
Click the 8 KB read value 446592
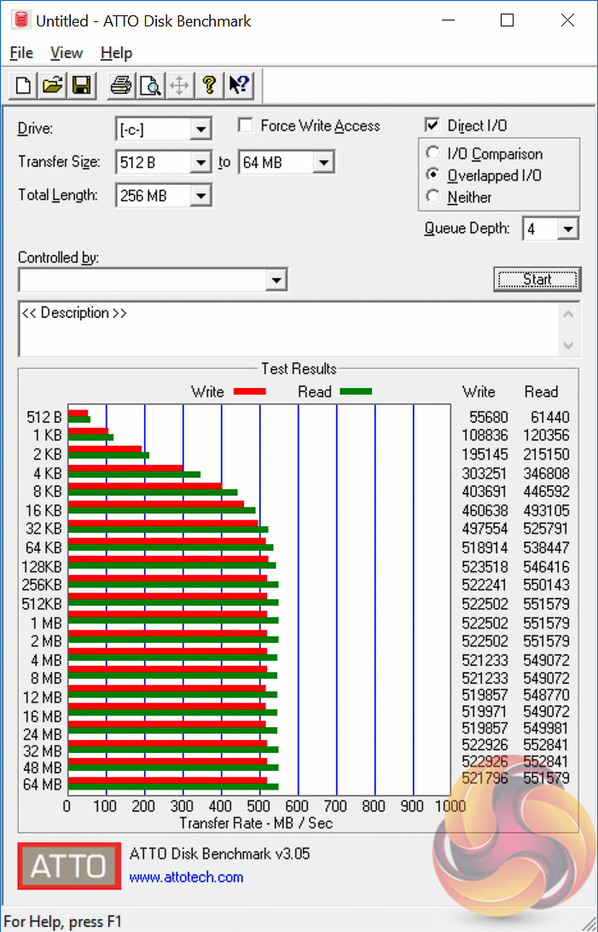pyautogui.click(x=546, y=491)
